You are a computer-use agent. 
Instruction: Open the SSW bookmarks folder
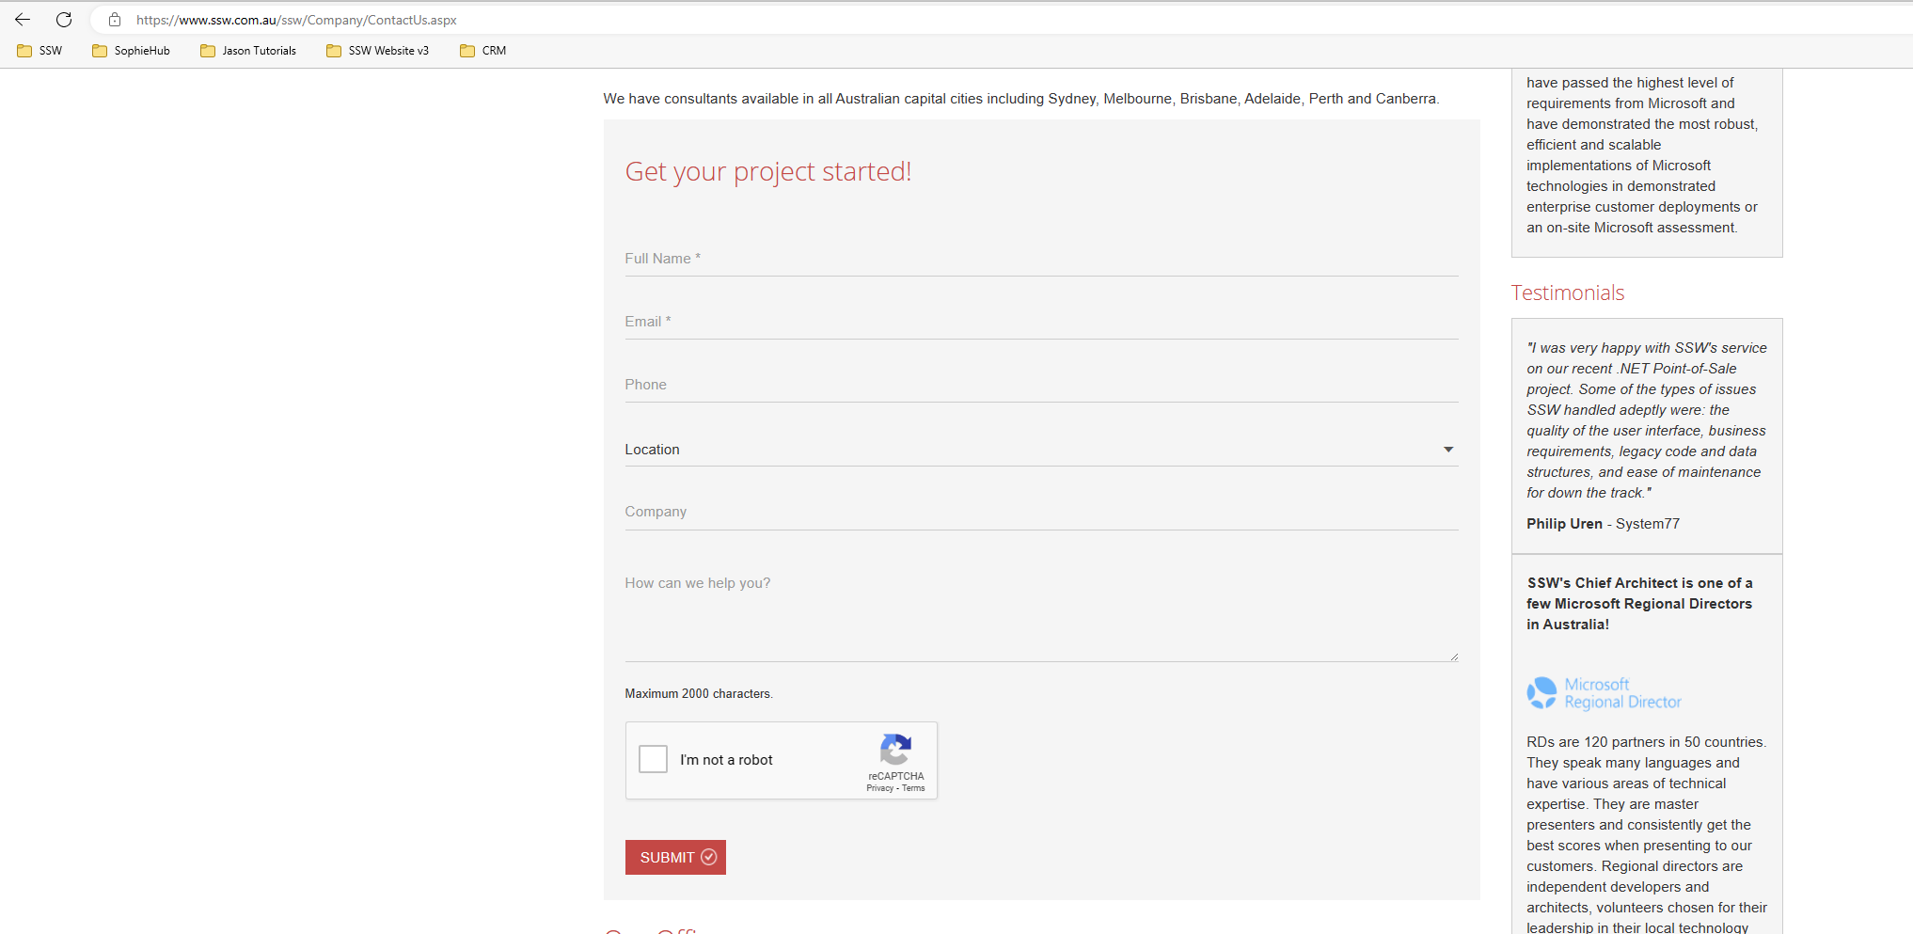pyautogui.click(x=39, y=51)
